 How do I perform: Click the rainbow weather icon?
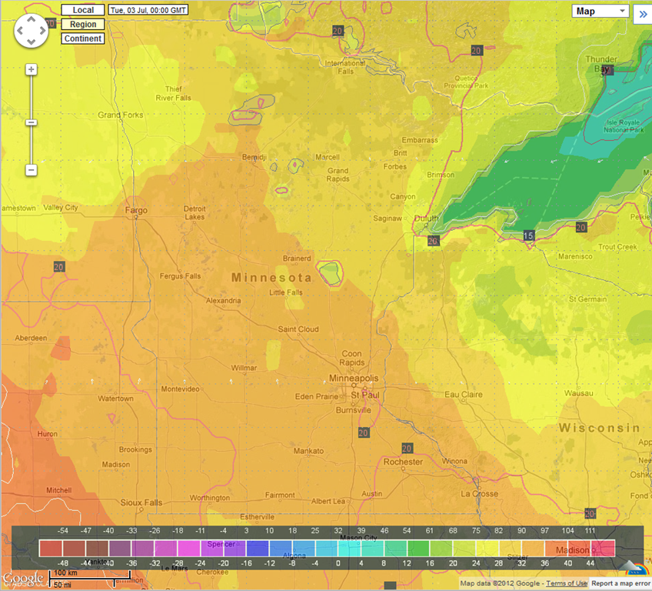pos(635,568)
